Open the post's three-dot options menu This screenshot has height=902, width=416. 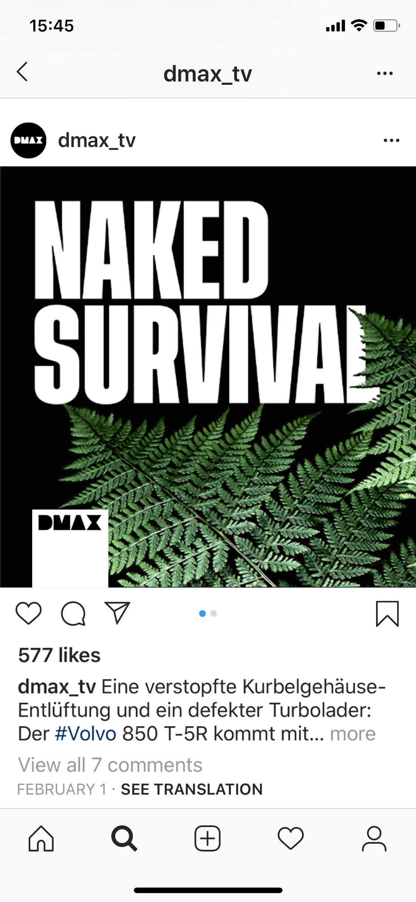point(391,140)
